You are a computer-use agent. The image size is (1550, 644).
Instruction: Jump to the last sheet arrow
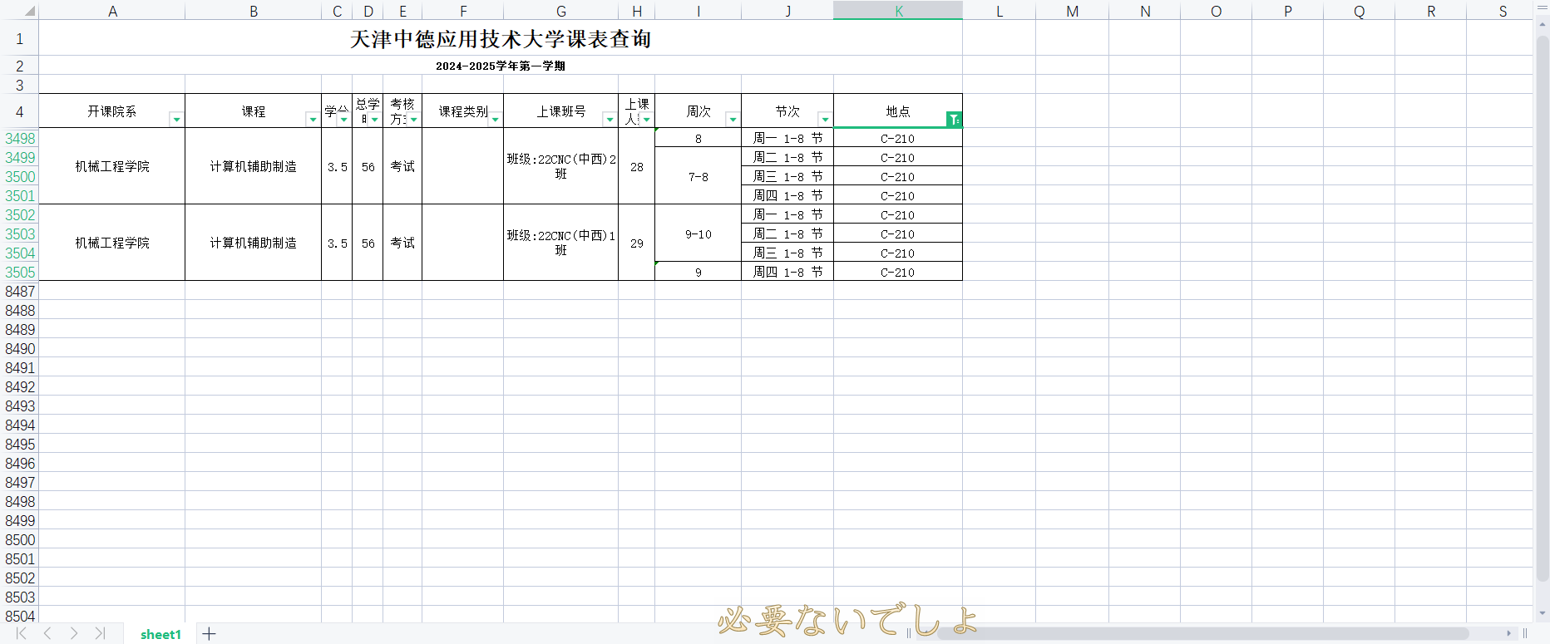pyautogui.click(x=100, y=633)
